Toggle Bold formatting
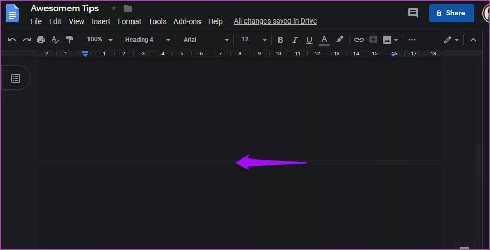 click(x=280, y=40)
